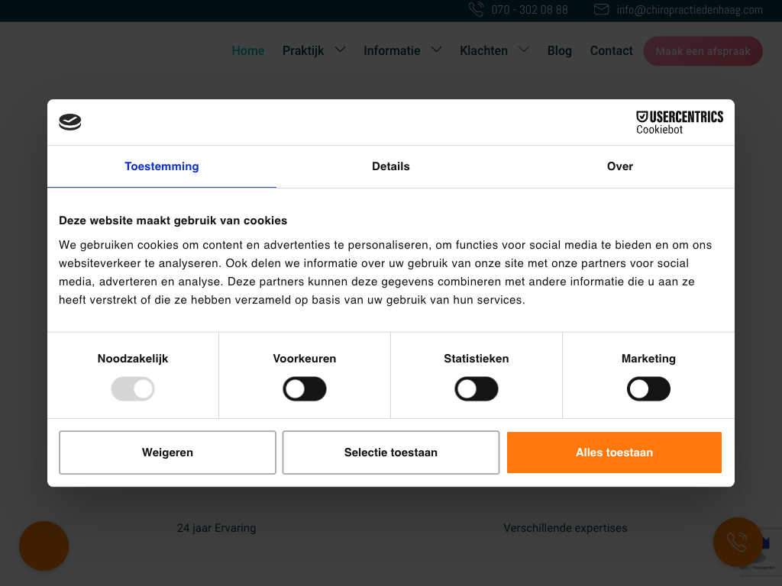The height and width of the screenshot is (586, 782).
Task: Open the Klachten submenu chevron
Action: click(524, 50)
